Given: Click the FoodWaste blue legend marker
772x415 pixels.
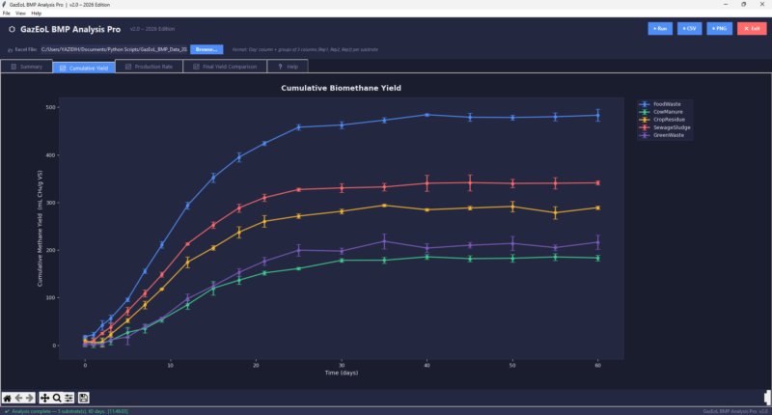Looking at the screenshot, I should tap(646, 104).
